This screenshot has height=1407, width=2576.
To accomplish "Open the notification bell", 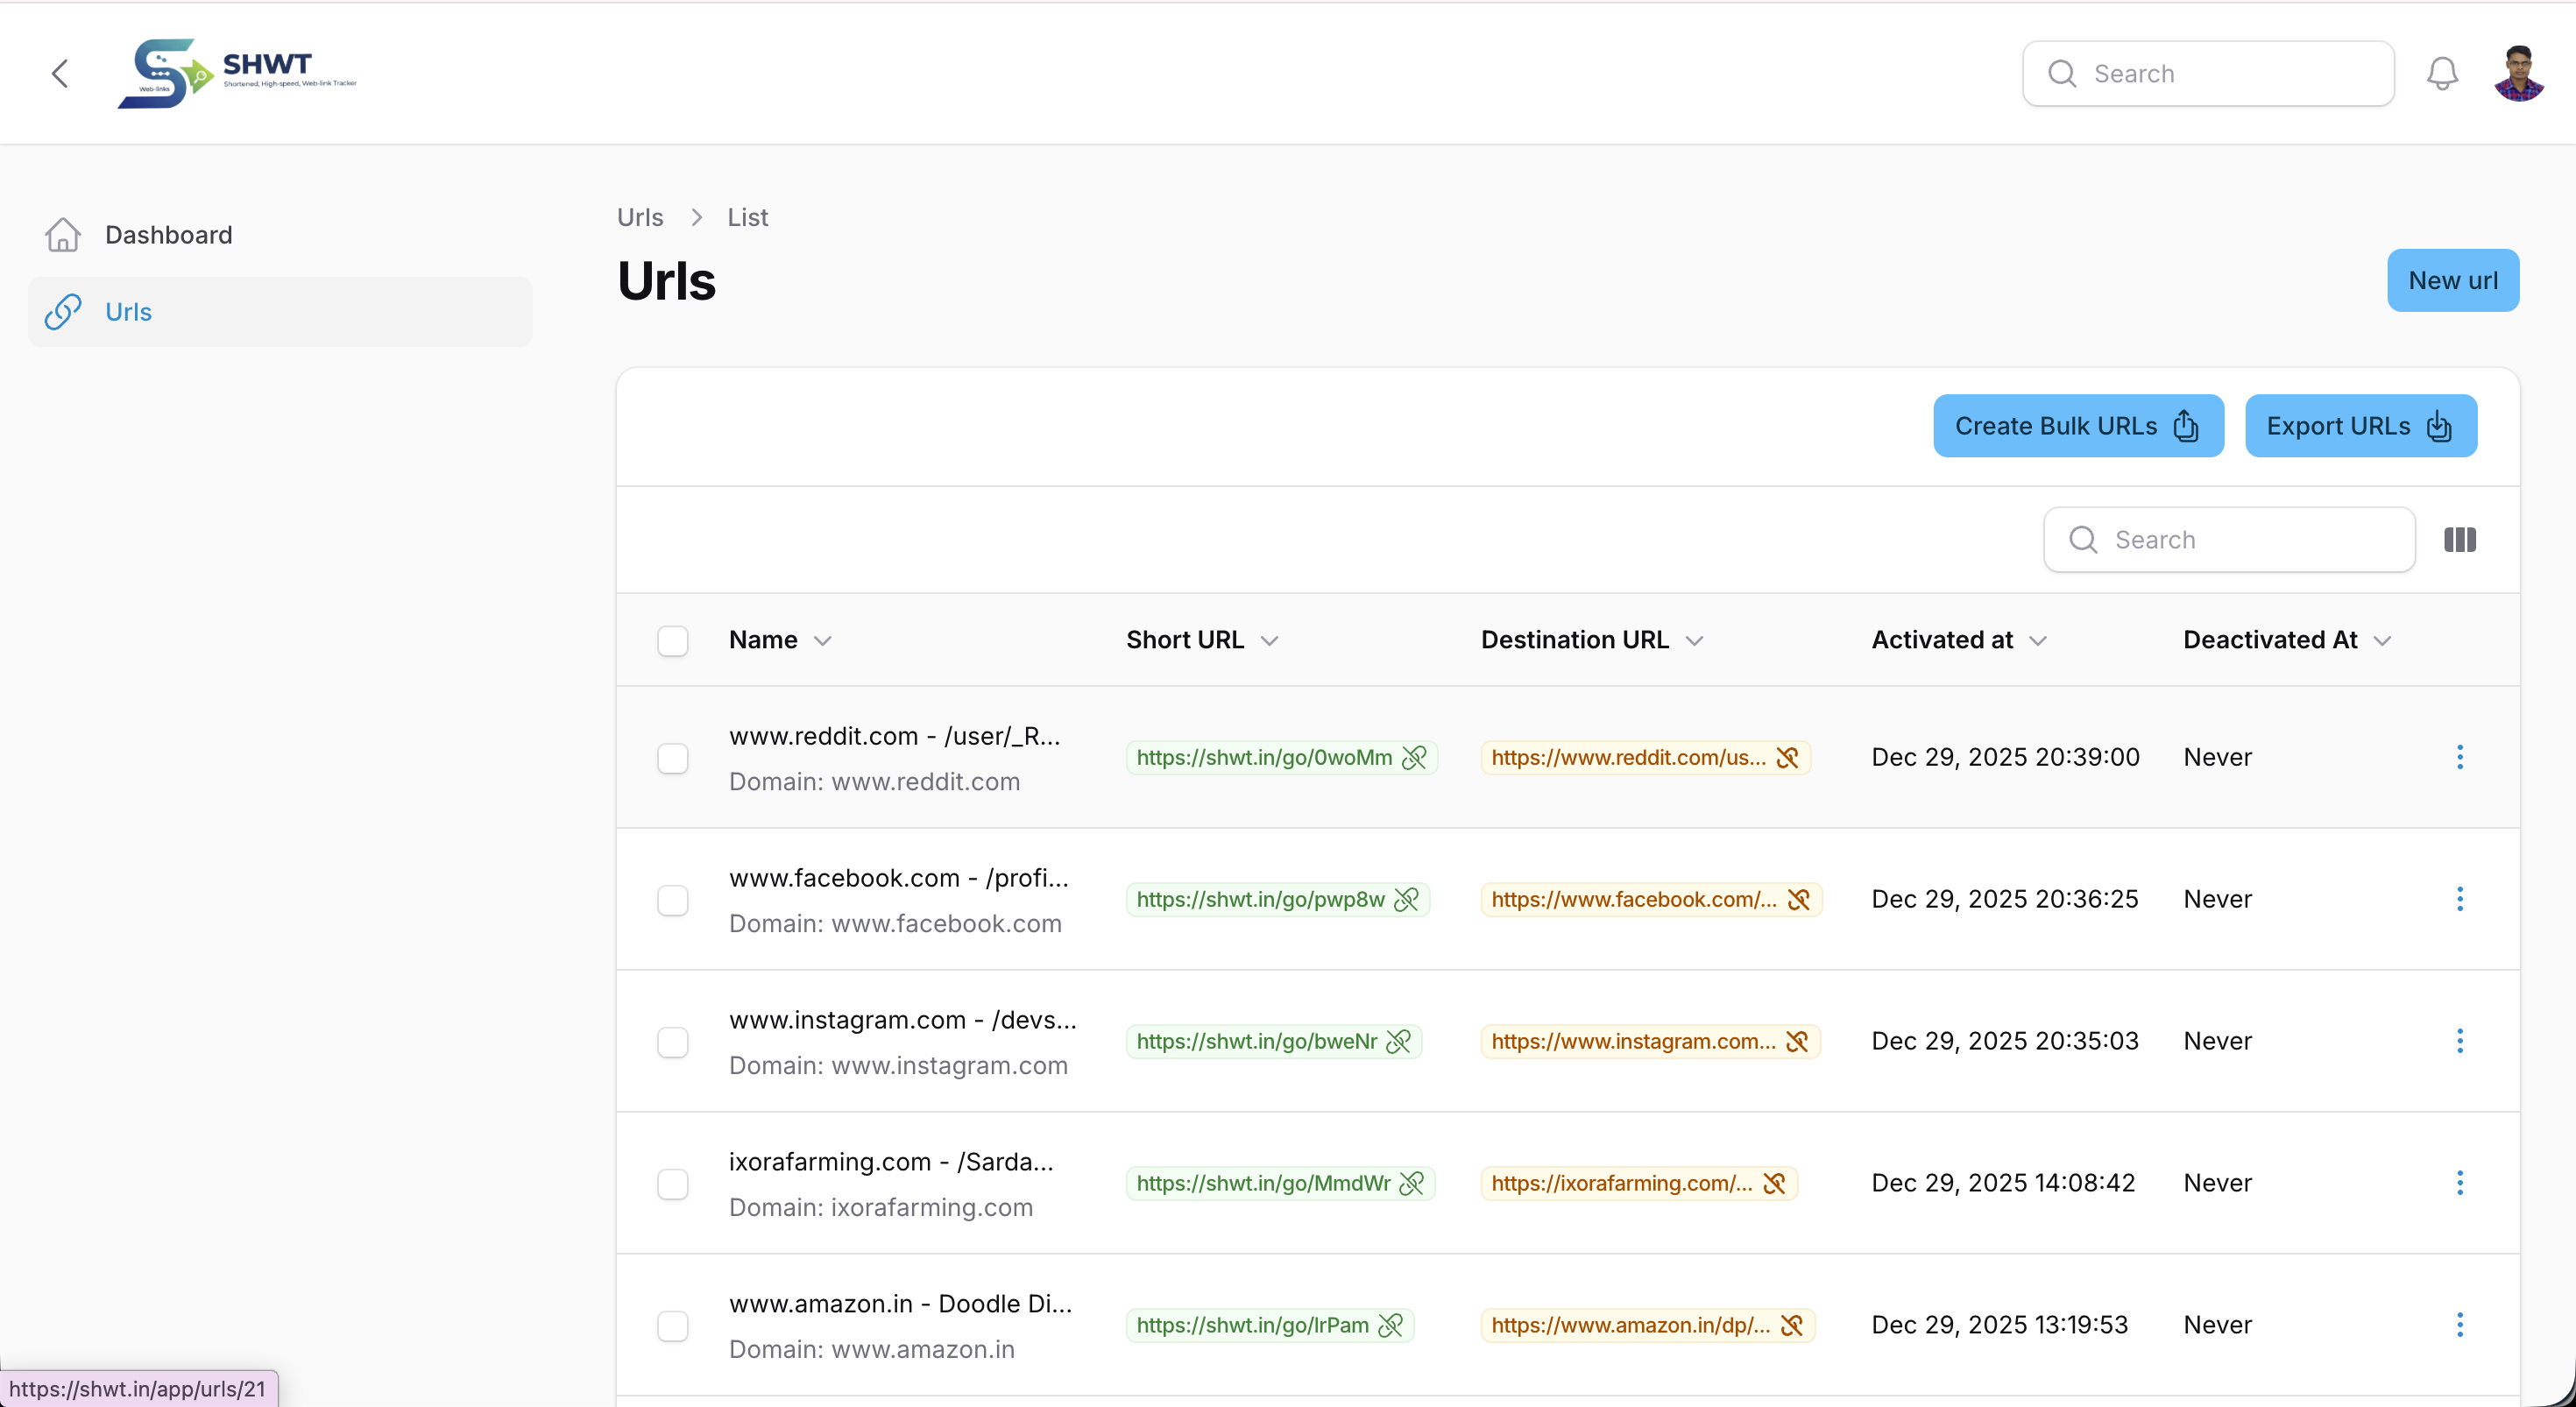I will click(x=2442, y=72).
